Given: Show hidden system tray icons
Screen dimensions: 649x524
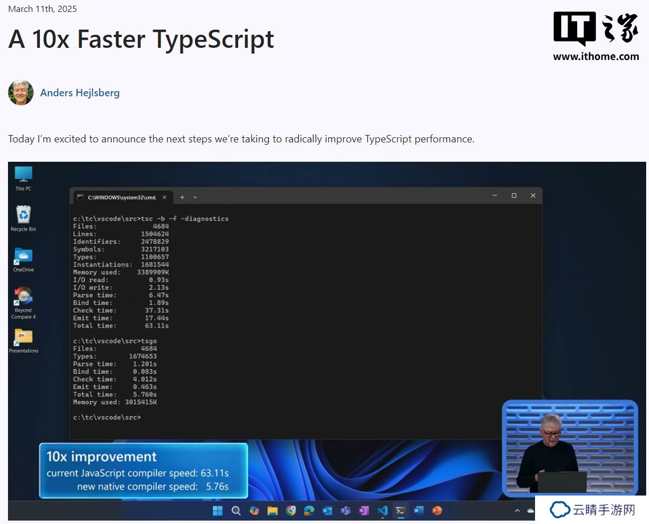Looking at the screenshot, I should [517, 511].
